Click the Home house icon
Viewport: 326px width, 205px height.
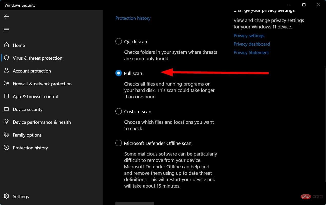click(x=6, y=45)
